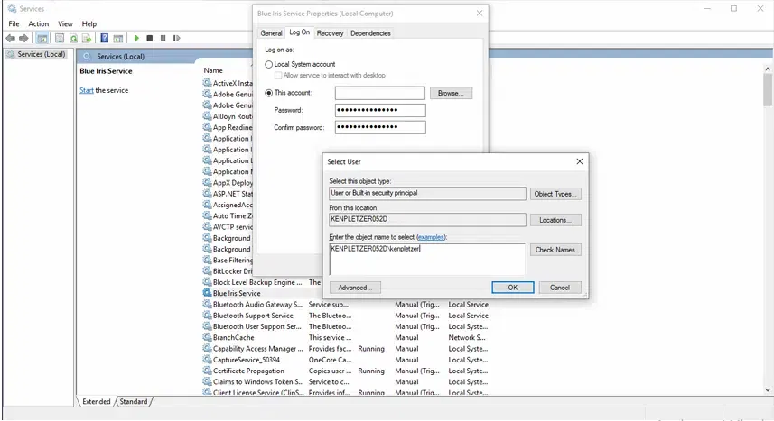Click the examples link
The width and height of the screenshot is (774, 421).
pos(431,237)
